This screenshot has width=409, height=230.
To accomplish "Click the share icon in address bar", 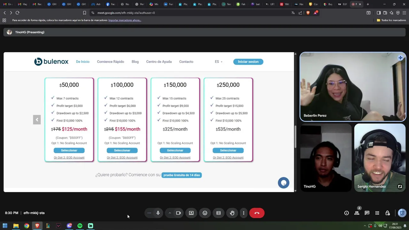I will [x=300, y=13].
